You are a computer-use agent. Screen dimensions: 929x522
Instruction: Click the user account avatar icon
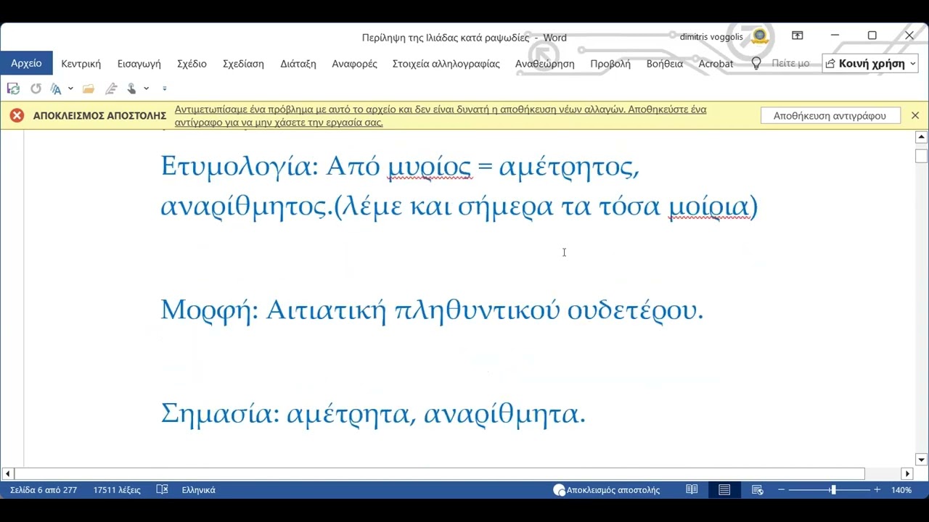coord(759,36)
